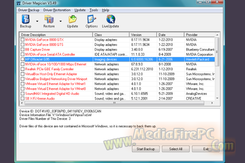Screen dimensions: 245x163
Task: Sort by Driver Description column header
Action: (x=56, y=35)
